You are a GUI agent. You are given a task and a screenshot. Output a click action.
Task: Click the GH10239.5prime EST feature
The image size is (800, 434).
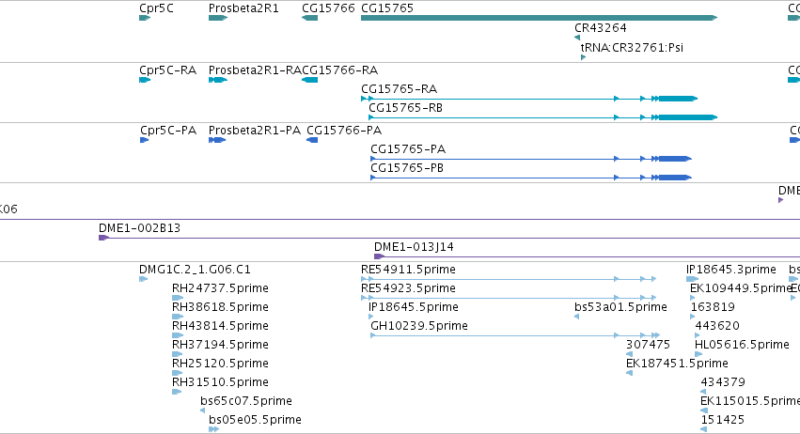pos(515,335)
